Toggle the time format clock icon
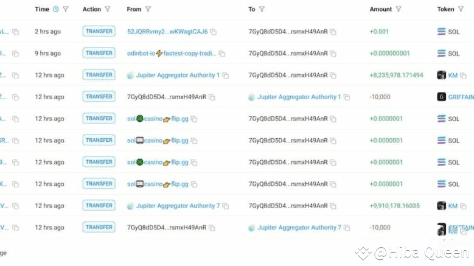The image size is (474, 266). (55, 9)
